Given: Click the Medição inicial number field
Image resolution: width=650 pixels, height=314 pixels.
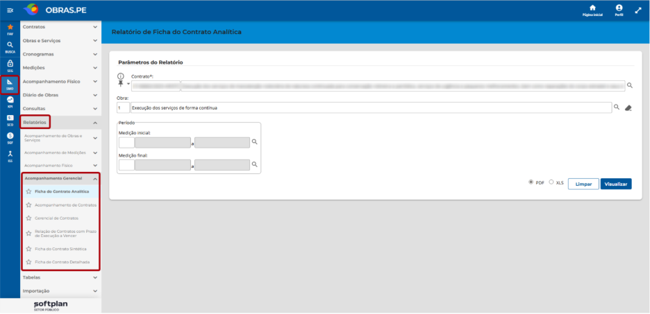Looking at the screenshot, I should coord(126,143).
